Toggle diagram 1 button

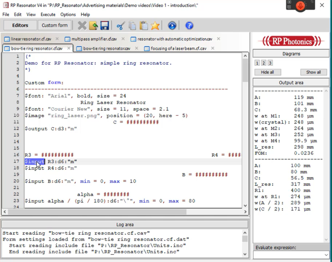pos(257,63)
